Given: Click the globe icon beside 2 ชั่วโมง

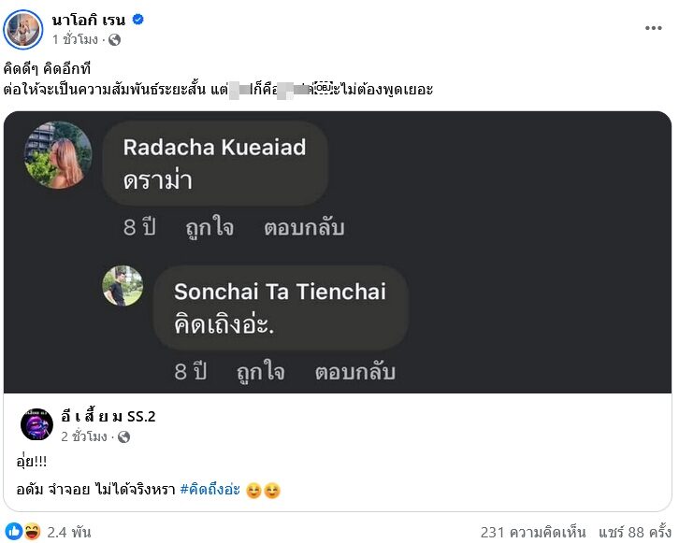Looking at the screenshot, I should [x=123, y=436].
